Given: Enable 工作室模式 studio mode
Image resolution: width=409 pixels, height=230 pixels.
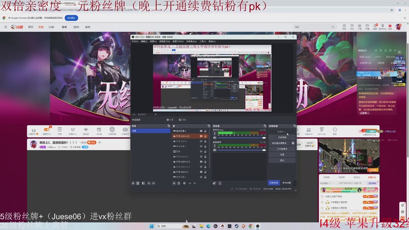Looking at the screenshot, I should 282,149.
